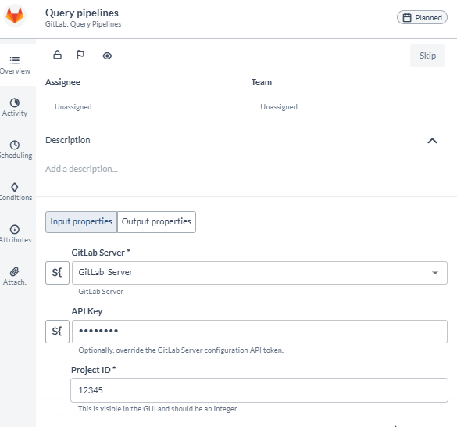Click the flag icon to flag the task

click(80, 55)
